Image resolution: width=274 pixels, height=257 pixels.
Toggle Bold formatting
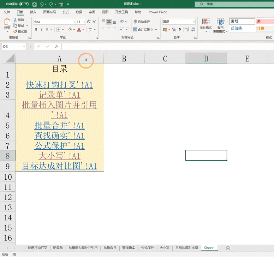pos(36,29)
